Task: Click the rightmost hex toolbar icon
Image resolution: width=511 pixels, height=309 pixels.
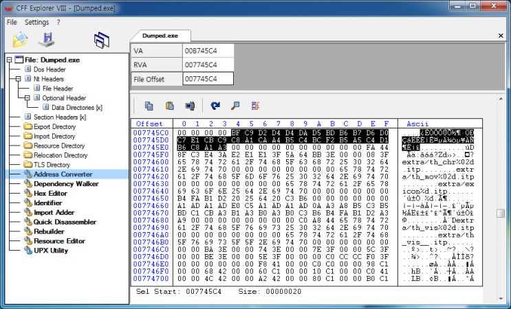Action: click(254, 106)
